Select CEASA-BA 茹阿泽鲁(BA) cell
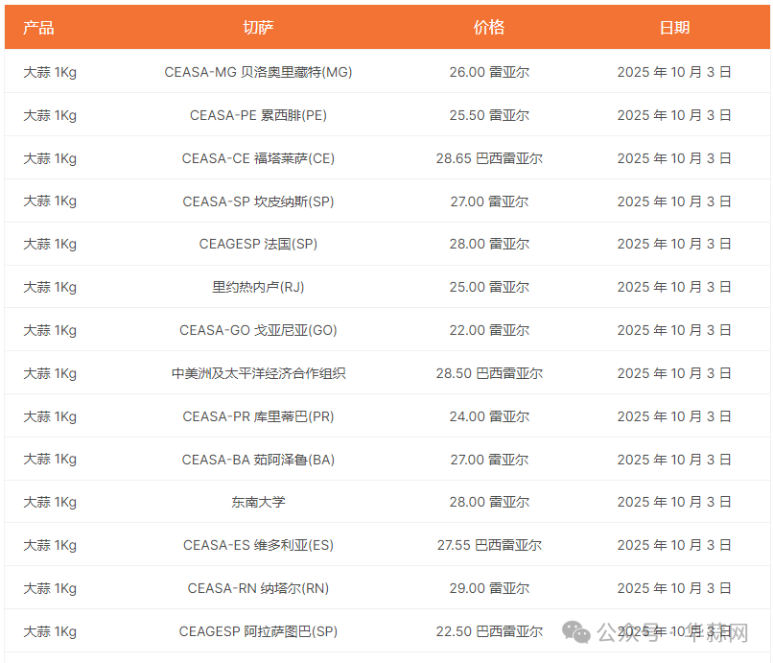The width and height of the screenshot is (773, 663). 258,460
